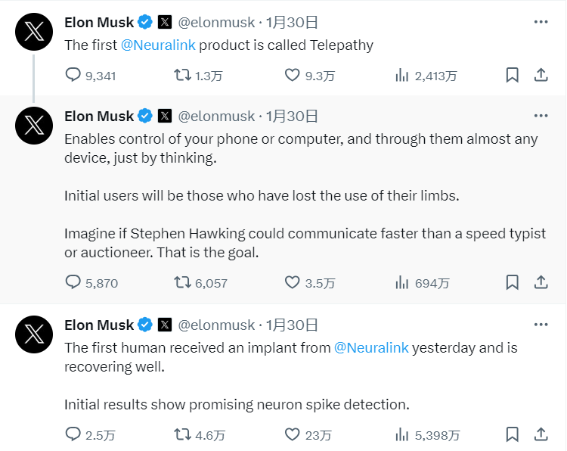The height and width of the screenshot is (451, 567).
Task: View analytics of the Telepathy tweet
Action: [402, 75]
